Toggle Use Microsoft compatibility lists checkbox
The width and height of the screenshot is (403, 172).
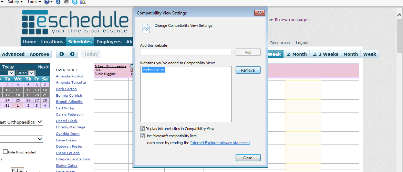coord(143,136)
